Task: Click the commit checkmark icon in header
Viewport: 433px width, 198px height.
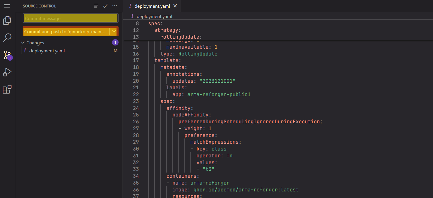Action: [105, 6]
